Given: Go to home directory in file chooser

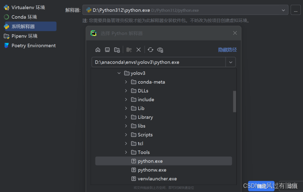Looking at the screenshot, I should (98, 50).
